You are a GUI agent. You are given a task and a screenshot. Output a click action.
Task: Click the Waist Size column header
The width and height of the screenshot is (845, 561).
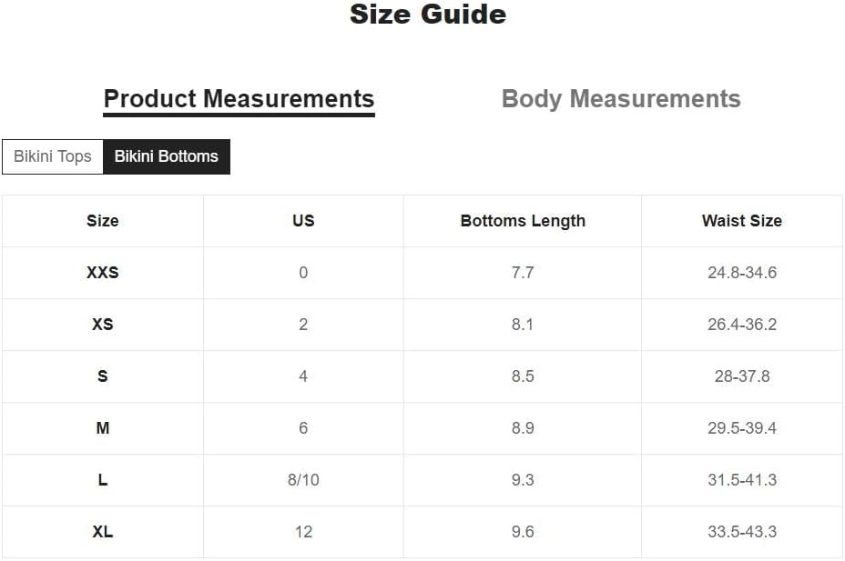[x=741, y=221]
